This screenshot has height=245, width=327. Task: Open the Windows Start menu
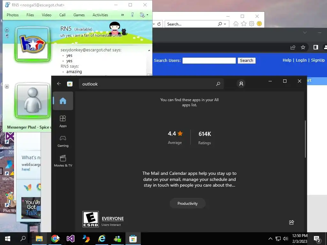pos(8,239)
